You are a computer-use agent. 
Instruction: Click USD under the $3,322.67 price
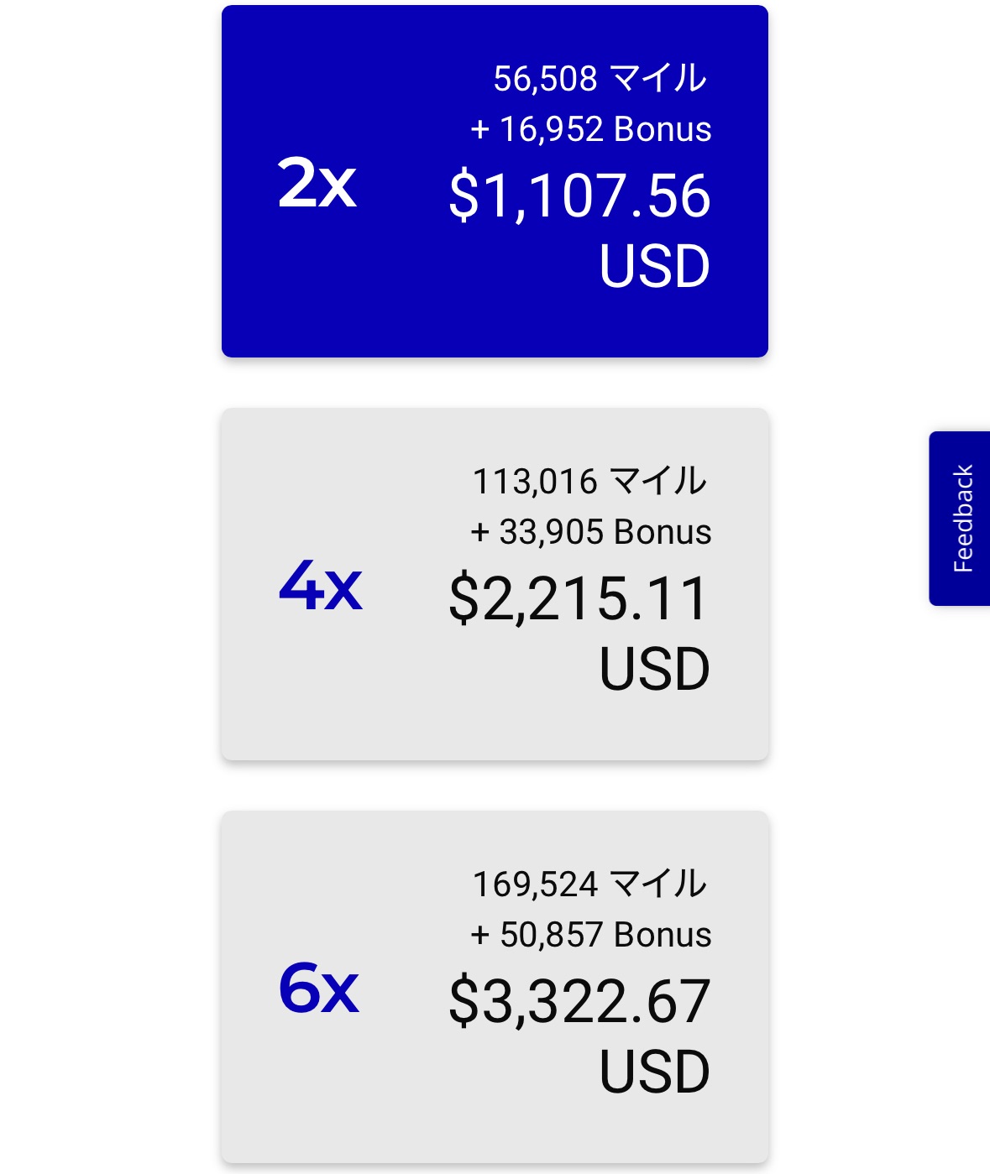[654, 1072]
